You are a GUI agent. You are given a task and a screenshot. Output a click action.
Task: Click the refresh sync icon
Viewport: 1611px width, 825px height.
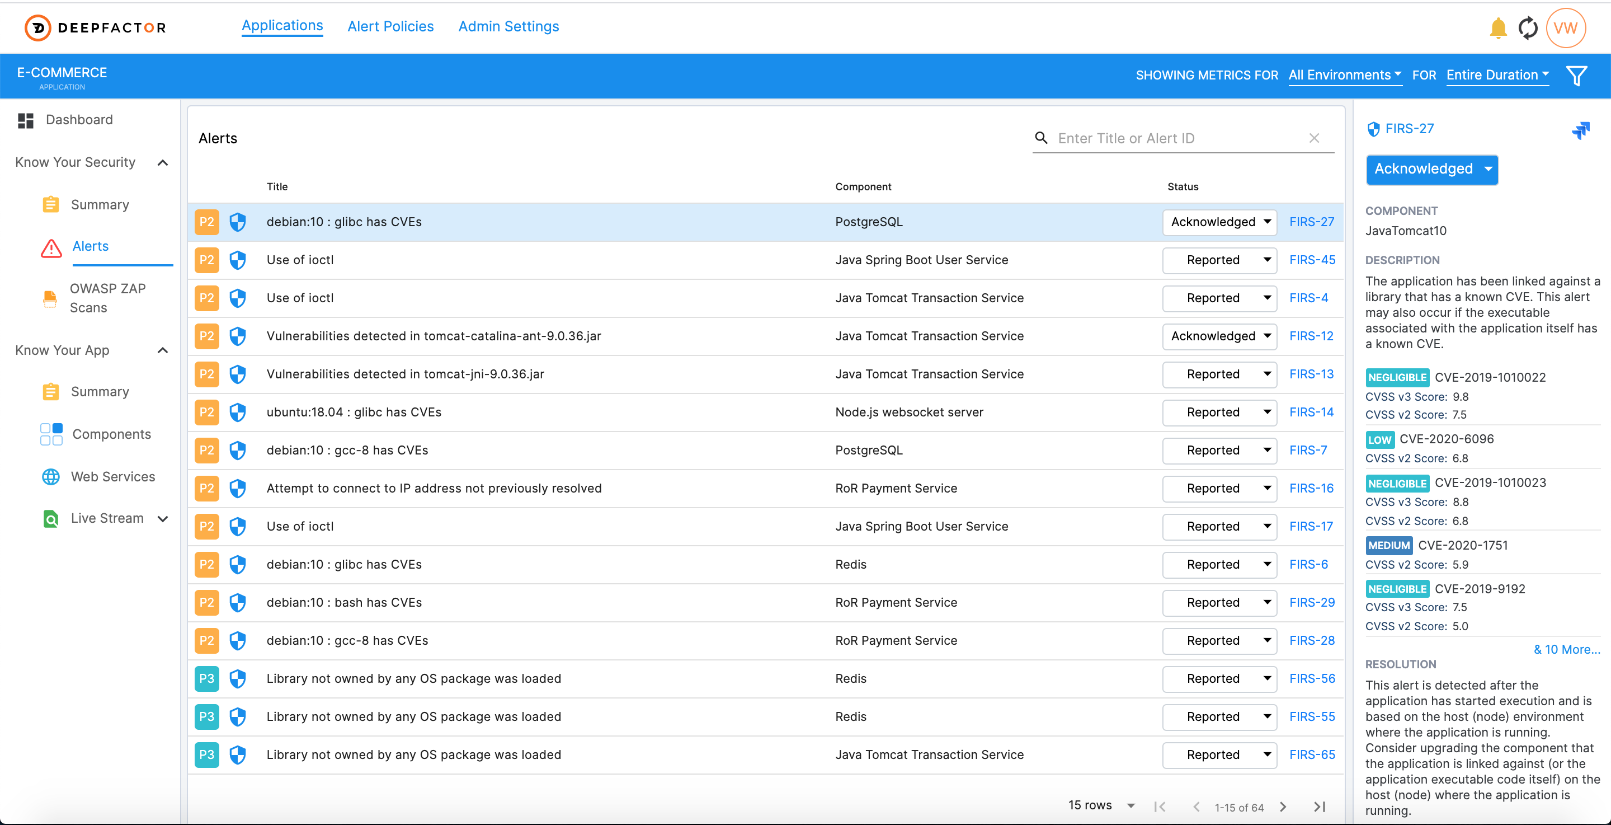(x=1528, y=28)
